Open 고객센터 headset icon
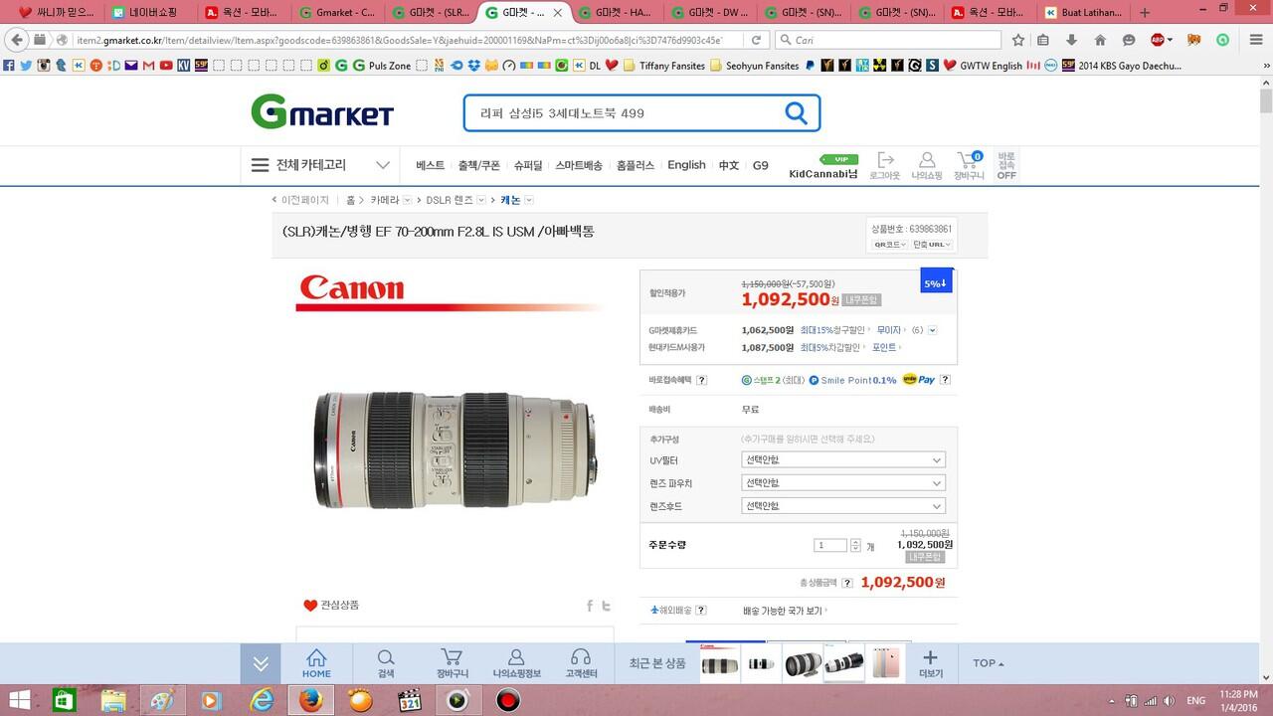The width and height of the screenshot is (1273, 716). [x=582, y=664]
